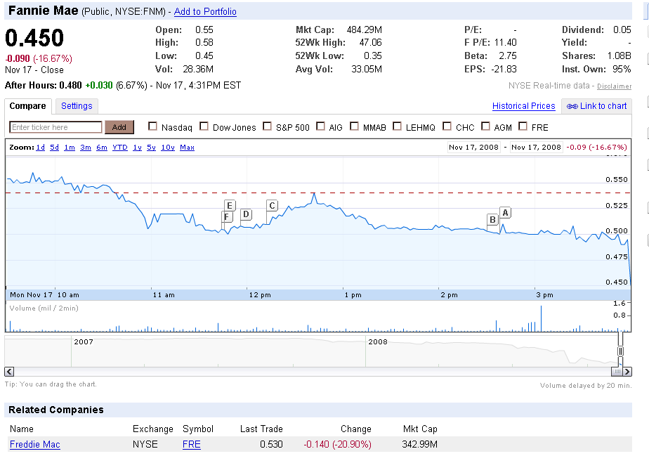Viewport: 649px width, 456px height.
Task: Click the Add to Portfolio link
Action: 205,12
